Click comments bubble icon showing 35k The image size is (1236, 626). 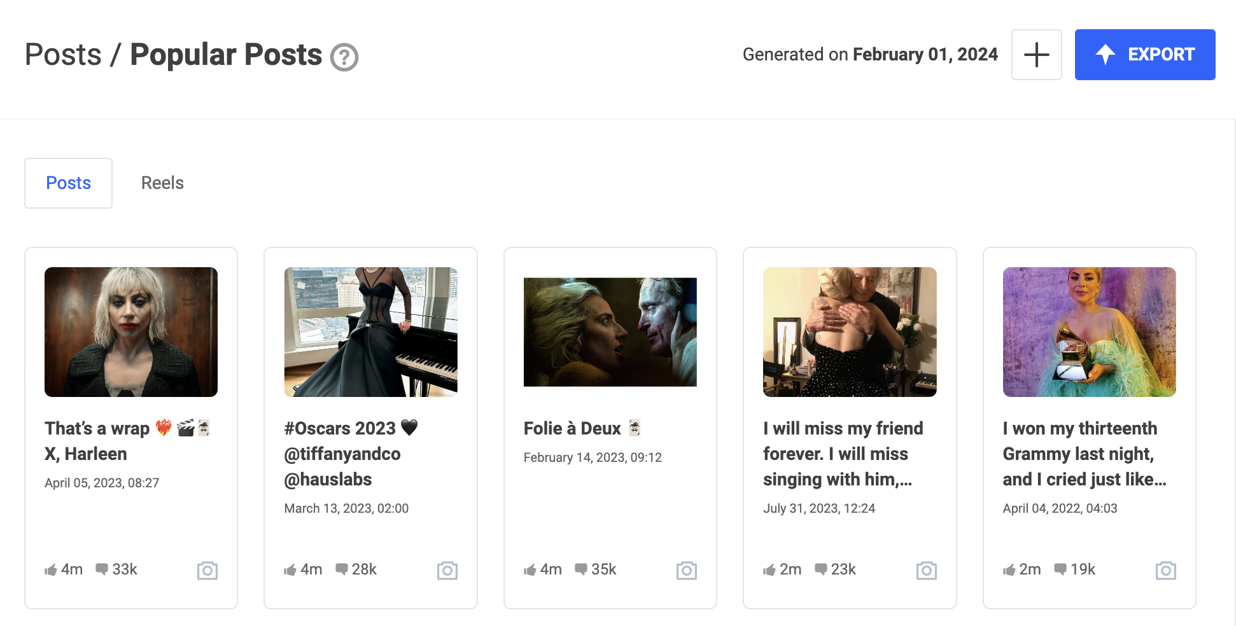tap(581, 569)
